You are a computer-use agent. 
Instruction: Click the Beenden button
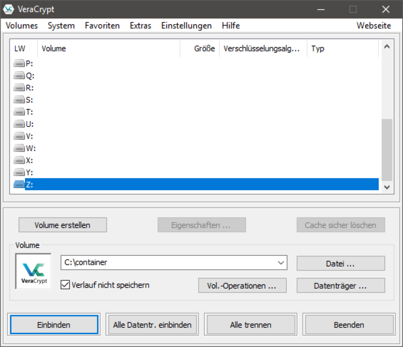(x=349, y=325)
